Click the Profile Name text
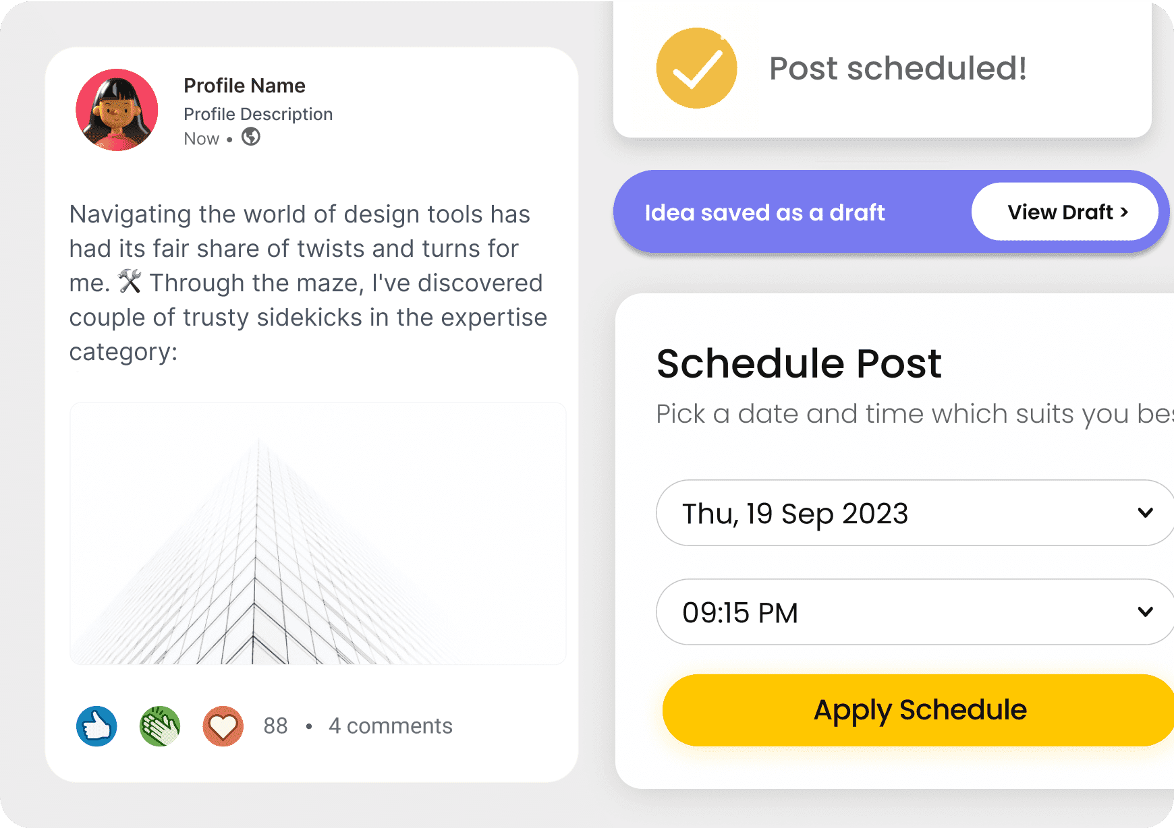Viewport: 1174px width, 828px height. (245, 86)
